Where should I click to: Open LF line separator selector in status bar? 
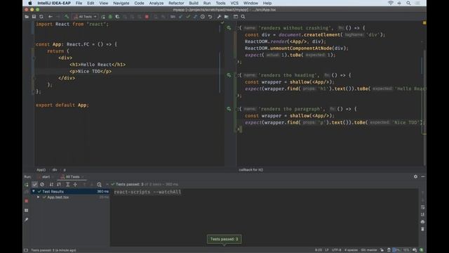327,250
